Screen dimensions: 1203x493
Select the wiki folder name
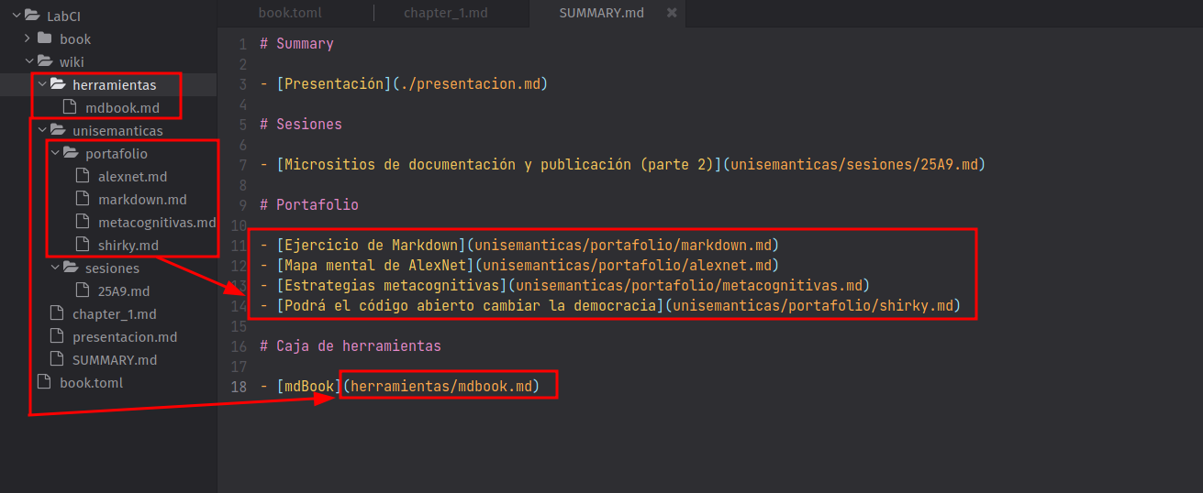click(72, 61)
